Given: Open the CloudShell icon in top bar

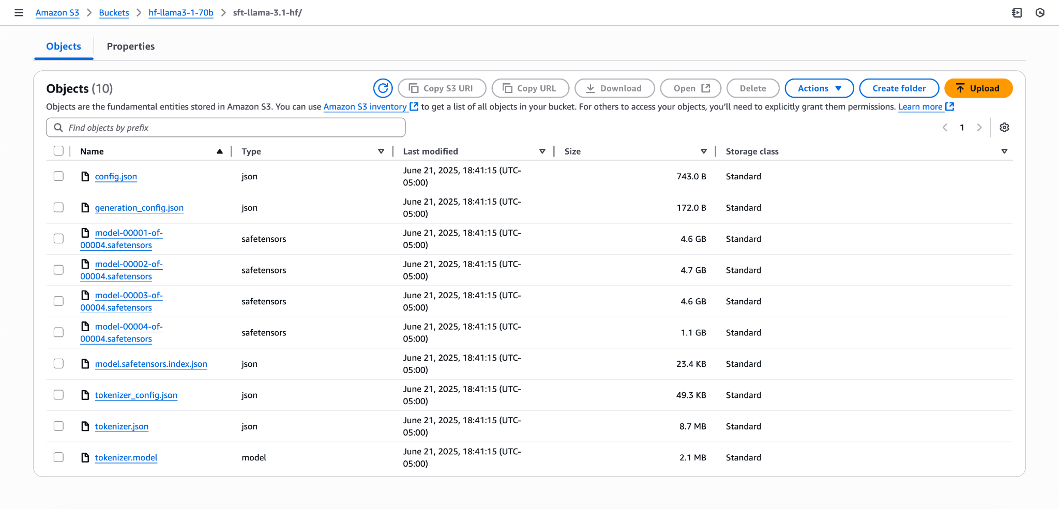Looking at the screenshot, I should (x=1017, y=12).
